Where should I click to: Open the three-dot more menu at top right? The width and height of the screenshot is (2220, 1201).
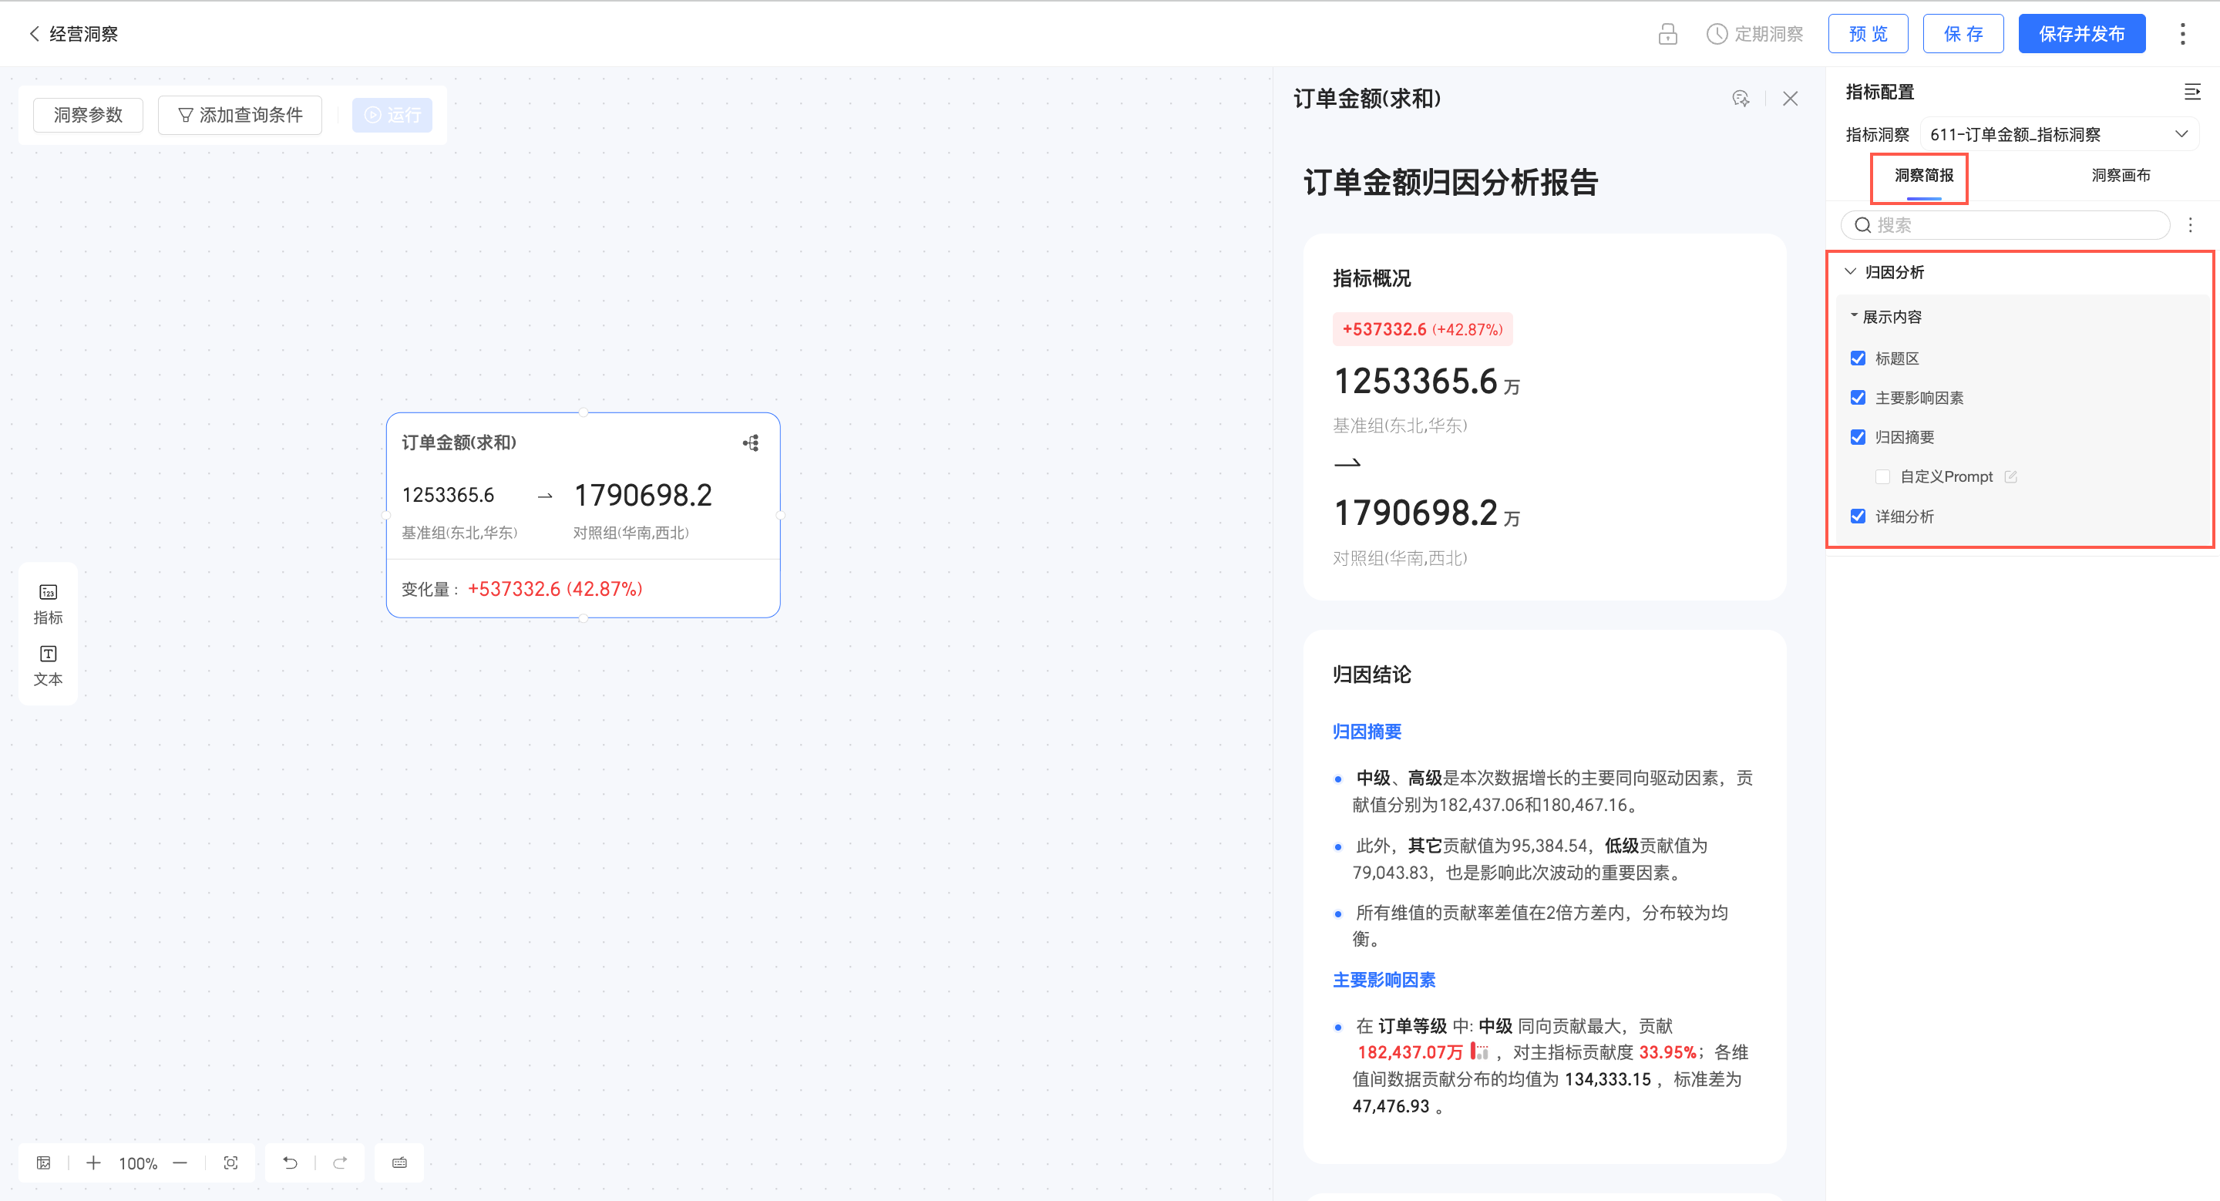(2182, 35)
